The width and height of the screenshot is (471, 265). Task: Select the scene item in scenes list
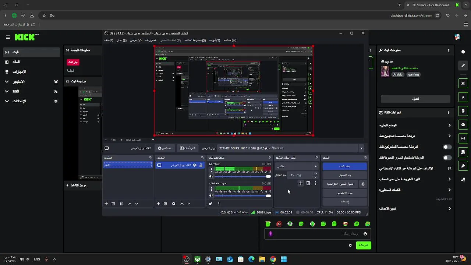coord(128,165)
